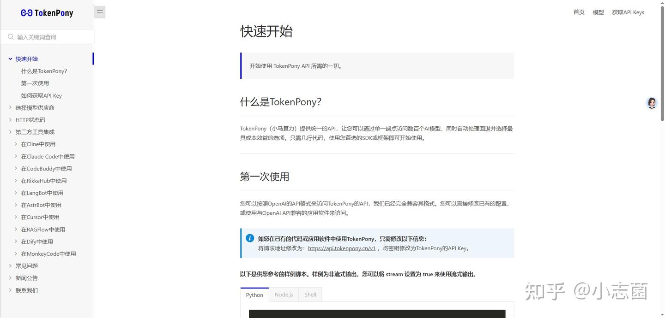Open 常见问题 sidebar item

pyautogui.click(x=27, y=266)
